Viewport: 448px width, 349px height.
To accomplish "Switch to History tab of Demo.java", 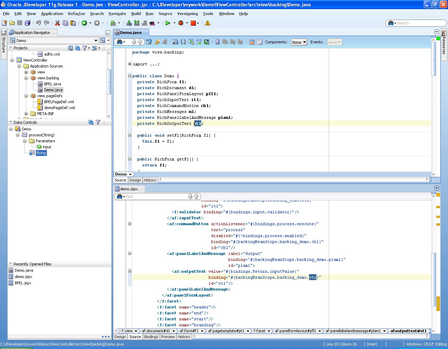I will [x=150, y=180].
